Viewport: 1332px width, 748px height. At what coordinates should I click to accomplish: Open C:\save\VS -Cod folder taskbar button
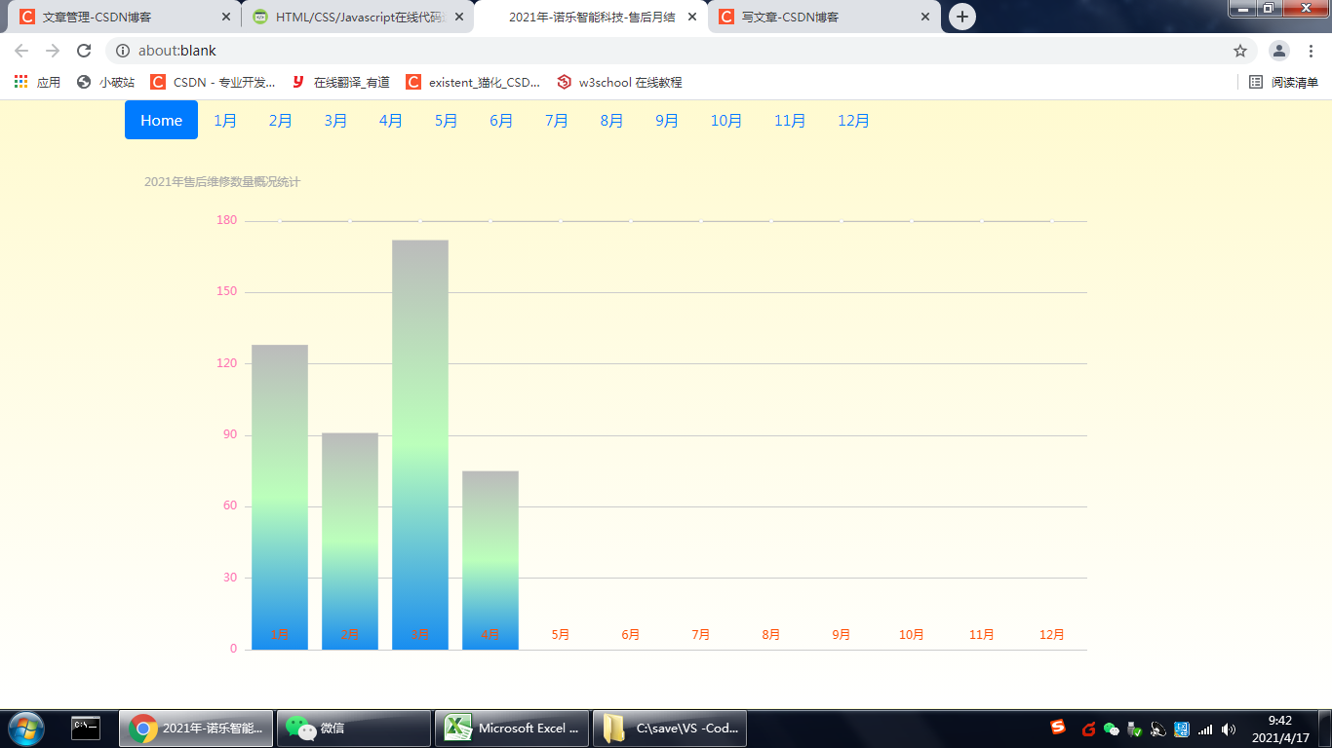coord(670,729)
